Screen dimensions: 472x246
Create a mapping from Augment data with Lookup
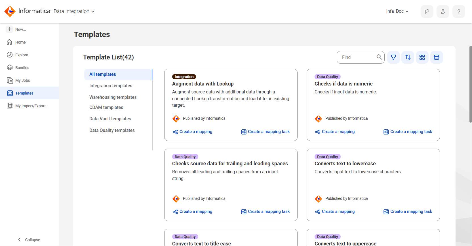click(192, 132)
